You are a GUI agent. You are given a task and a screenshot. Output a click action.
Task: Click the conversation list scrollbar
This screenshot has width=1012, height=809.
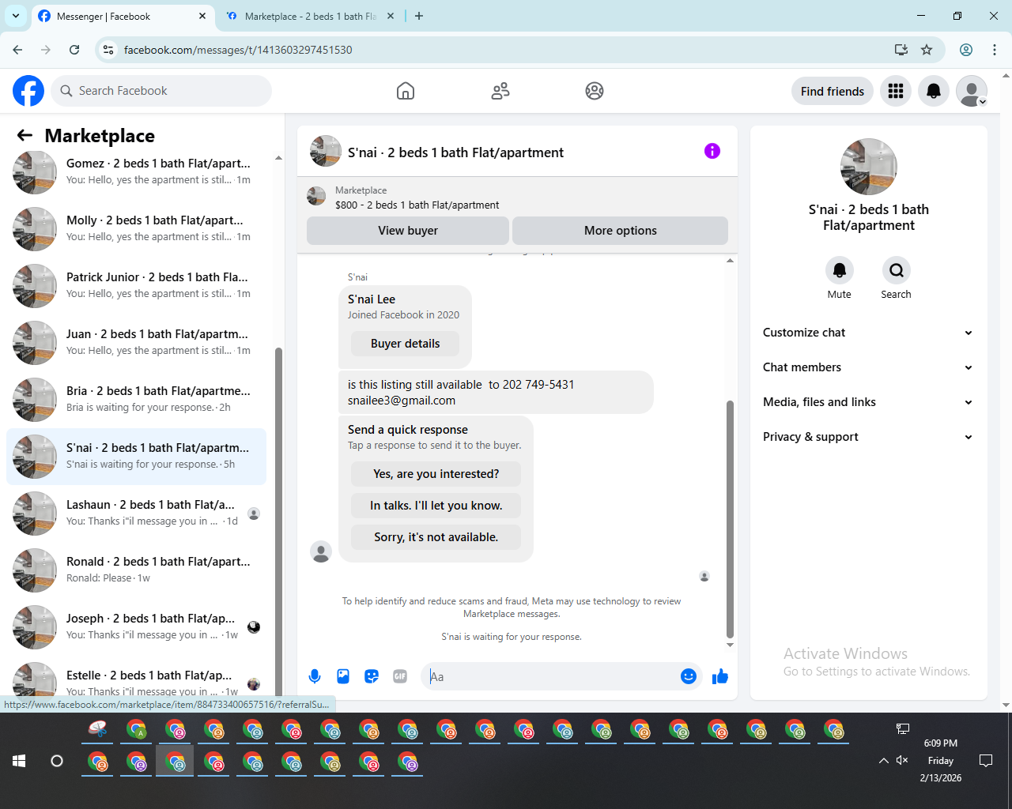tap(278, 521)
